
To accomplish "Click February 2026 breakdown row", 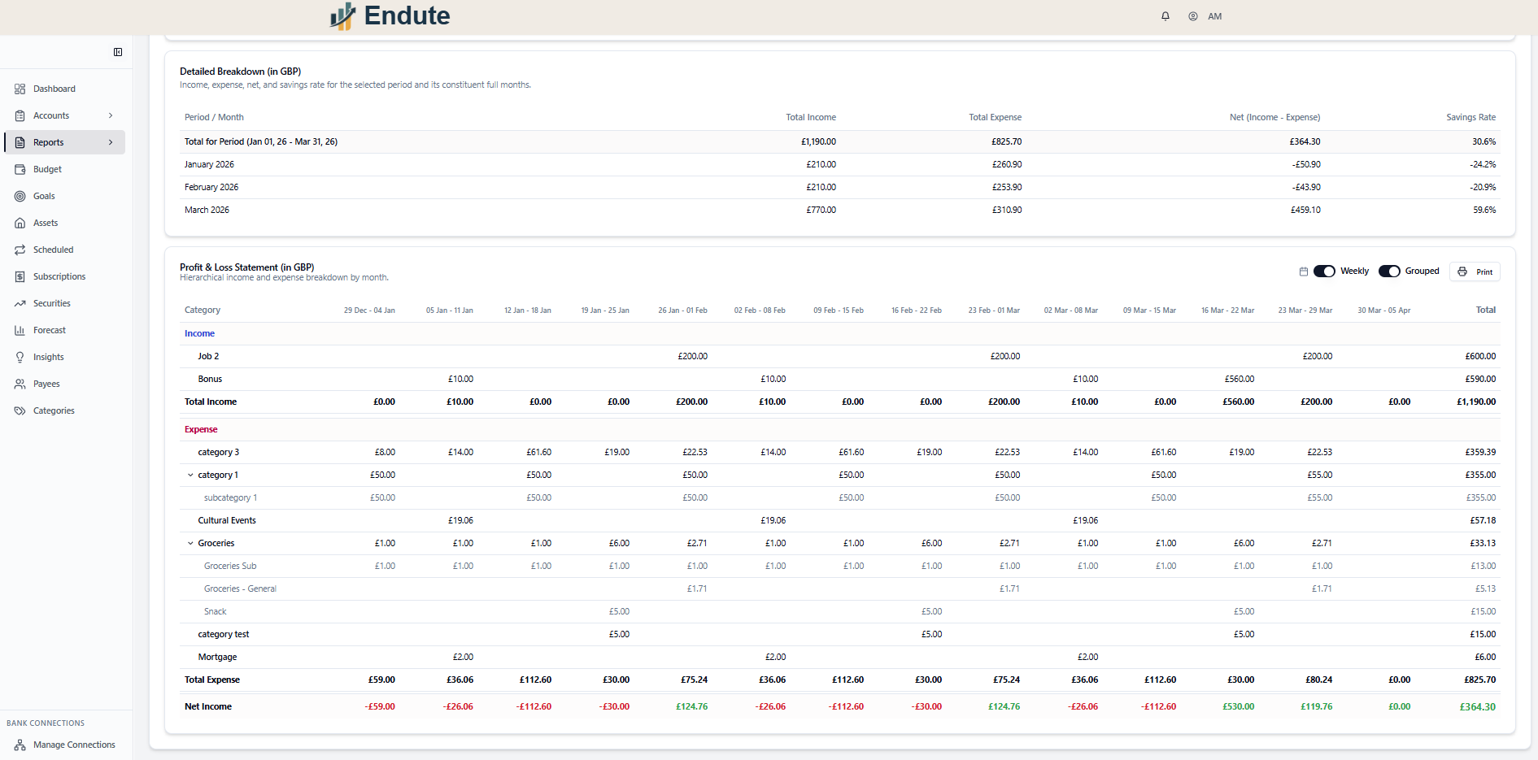I will [840, 187].
